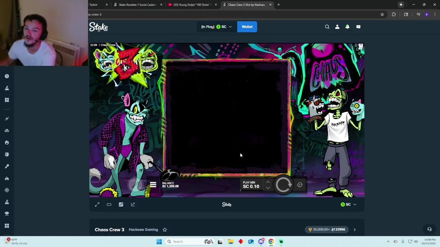Expand game details chevron arrow

pos(355,230)
